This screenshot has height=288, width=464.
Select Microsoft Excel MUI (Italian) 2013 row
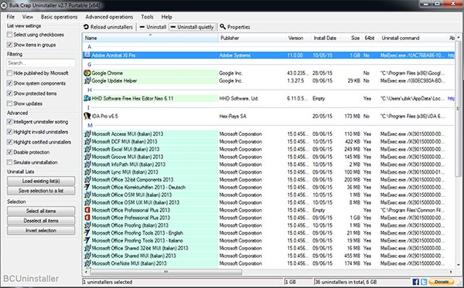point(268,149)
